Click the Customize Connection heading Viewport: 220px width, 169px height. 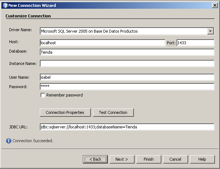[28, 16]
